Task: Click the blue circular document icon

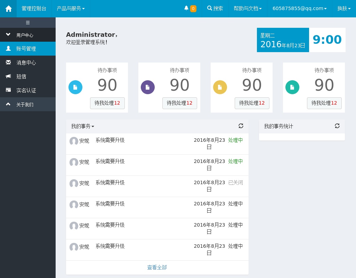Action: 75,87
